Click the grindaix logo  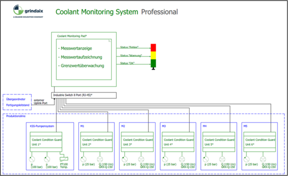(x=28, y=11)
